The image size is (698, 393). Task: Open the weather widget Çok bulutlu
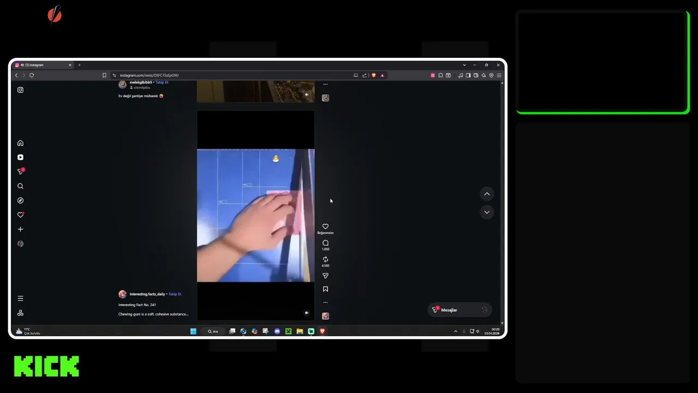(x=28, y=331)
